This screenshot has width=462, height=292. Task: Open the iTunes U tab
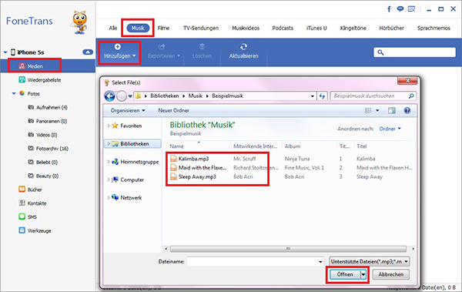316,28
